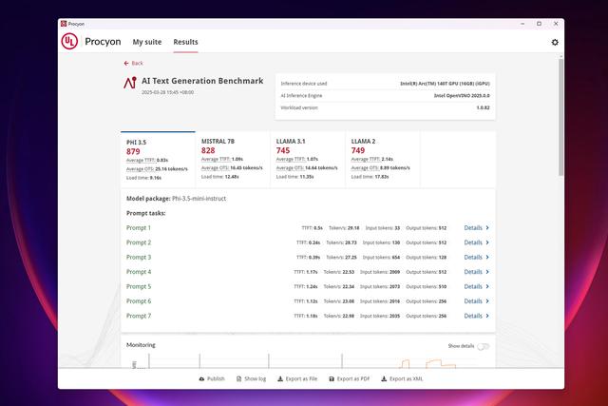This screenshot has height=406, width=608.
Task: Click the Phi-3.5-mini-instruct model package text
Action: click(x=199, y=199)
